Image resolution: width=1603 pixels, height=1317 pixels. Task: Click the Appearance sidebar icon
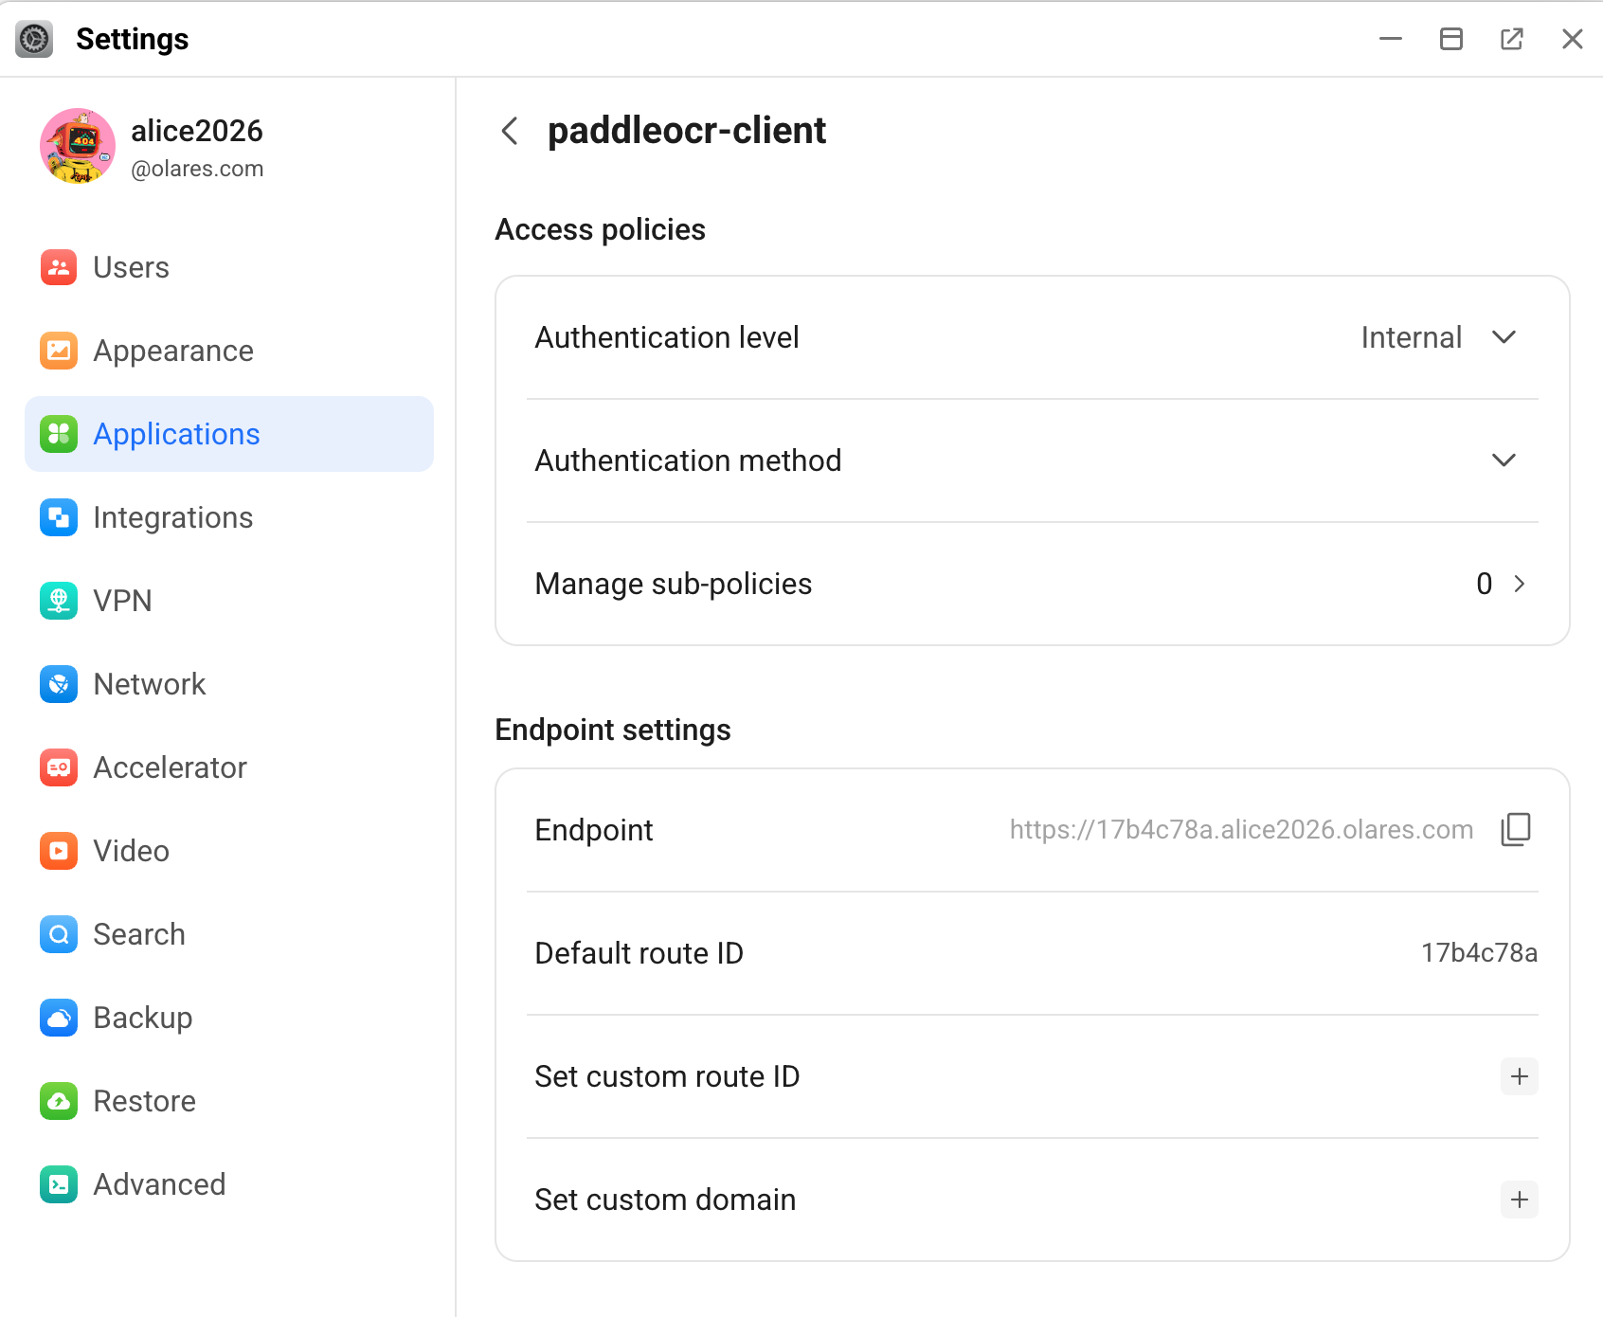(x=59, y=351)
